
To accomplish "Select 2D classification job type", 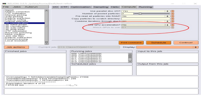I will click(x=24, y=23).
